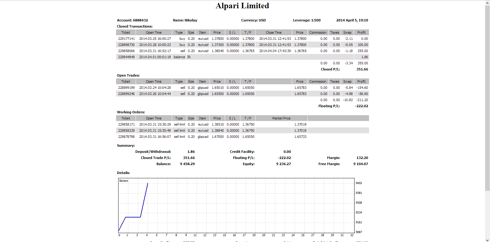
Task: Click open trade ticket 228899199
Action: [126, 88]
